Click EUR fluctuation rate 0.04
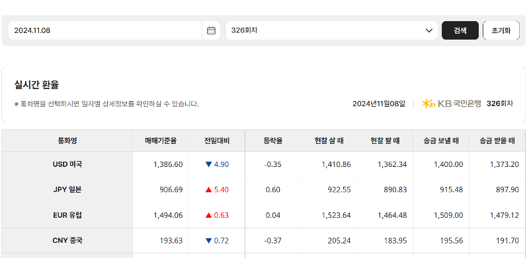Screen dimensions: 529x258 pyautogui.click(x=273, y=215)
